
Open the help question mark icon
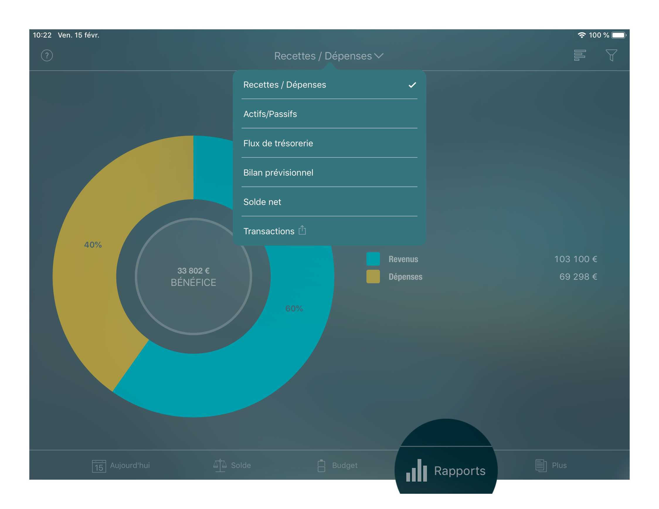click(x=47, y=55)
